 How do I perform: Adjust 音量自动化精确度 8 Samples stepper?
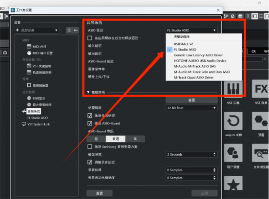point(214,178)
